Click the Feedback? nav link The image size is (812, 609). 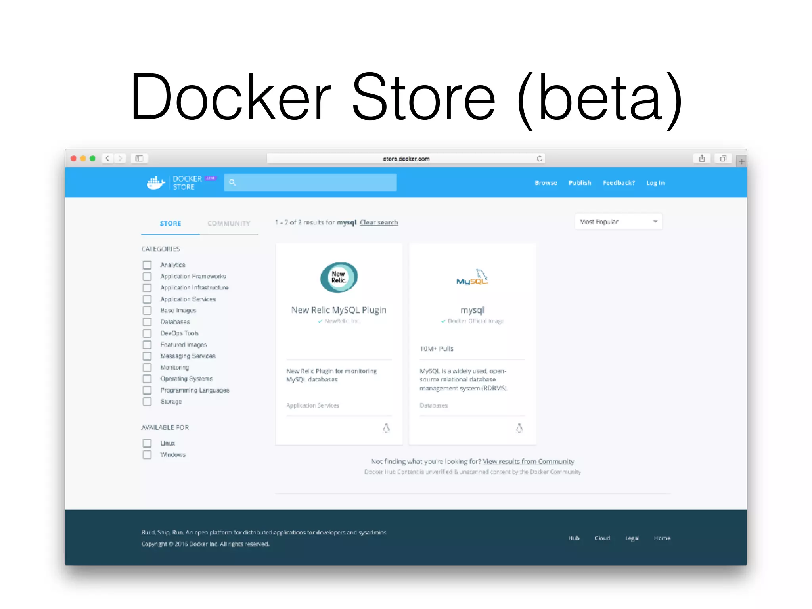tap(619, 183)
